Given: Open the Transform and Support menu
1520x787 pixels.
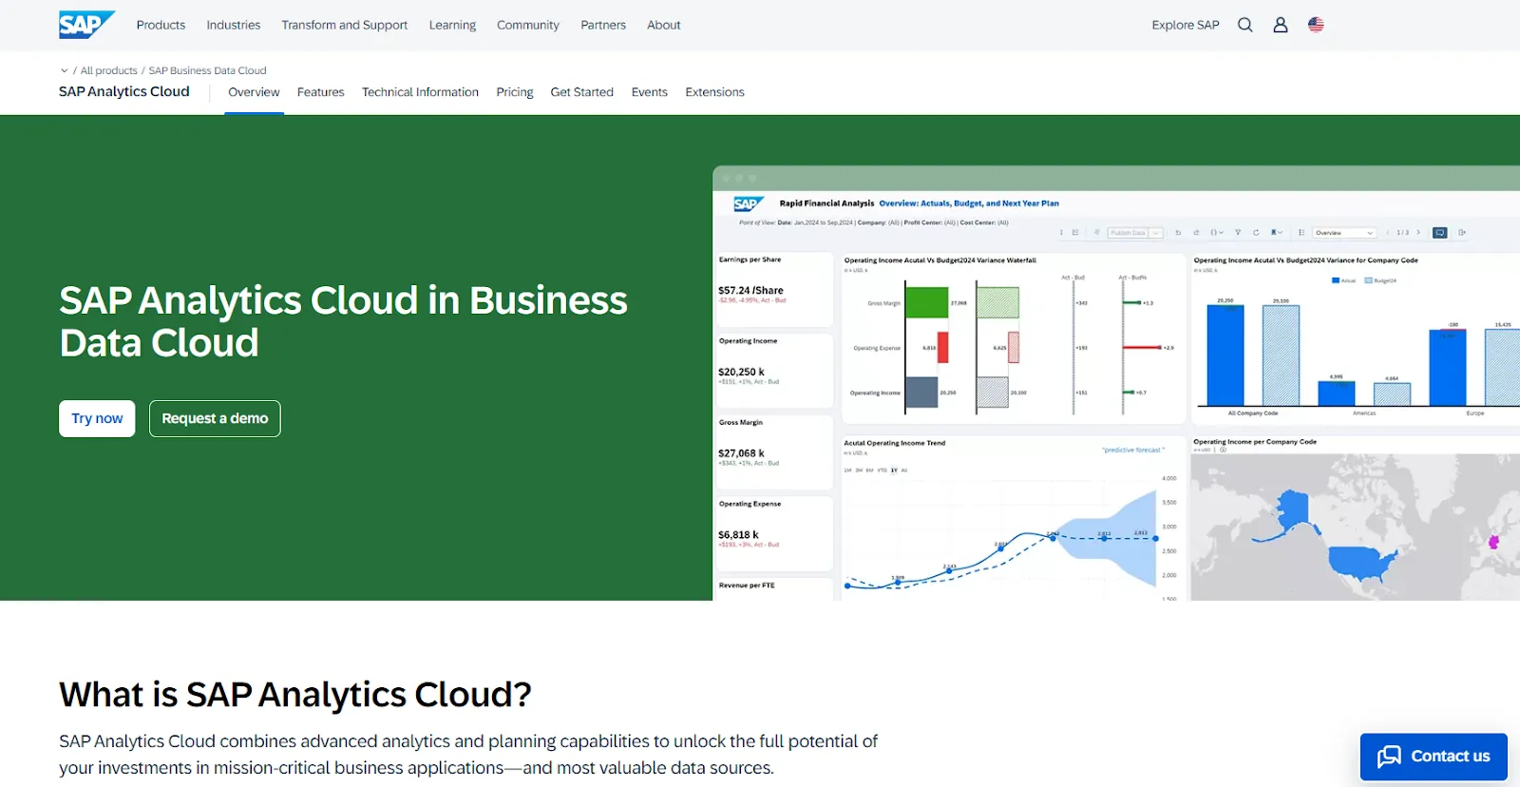Looking at the screenshot, I should point(344,25).
